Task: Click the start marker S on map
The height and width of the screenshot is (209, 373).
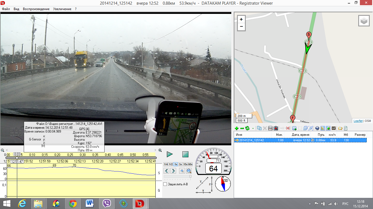Action: coord(309,35)
